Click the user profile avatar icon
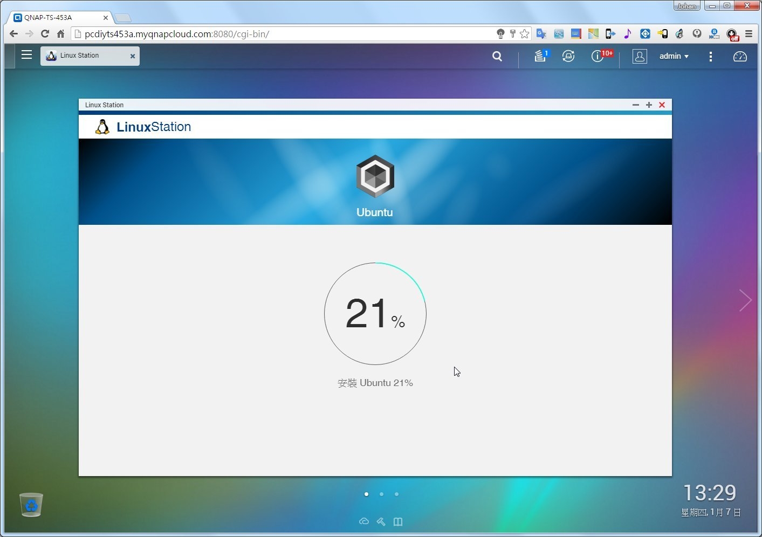Viewport: 762px width, 537px height. pos(640,56)
